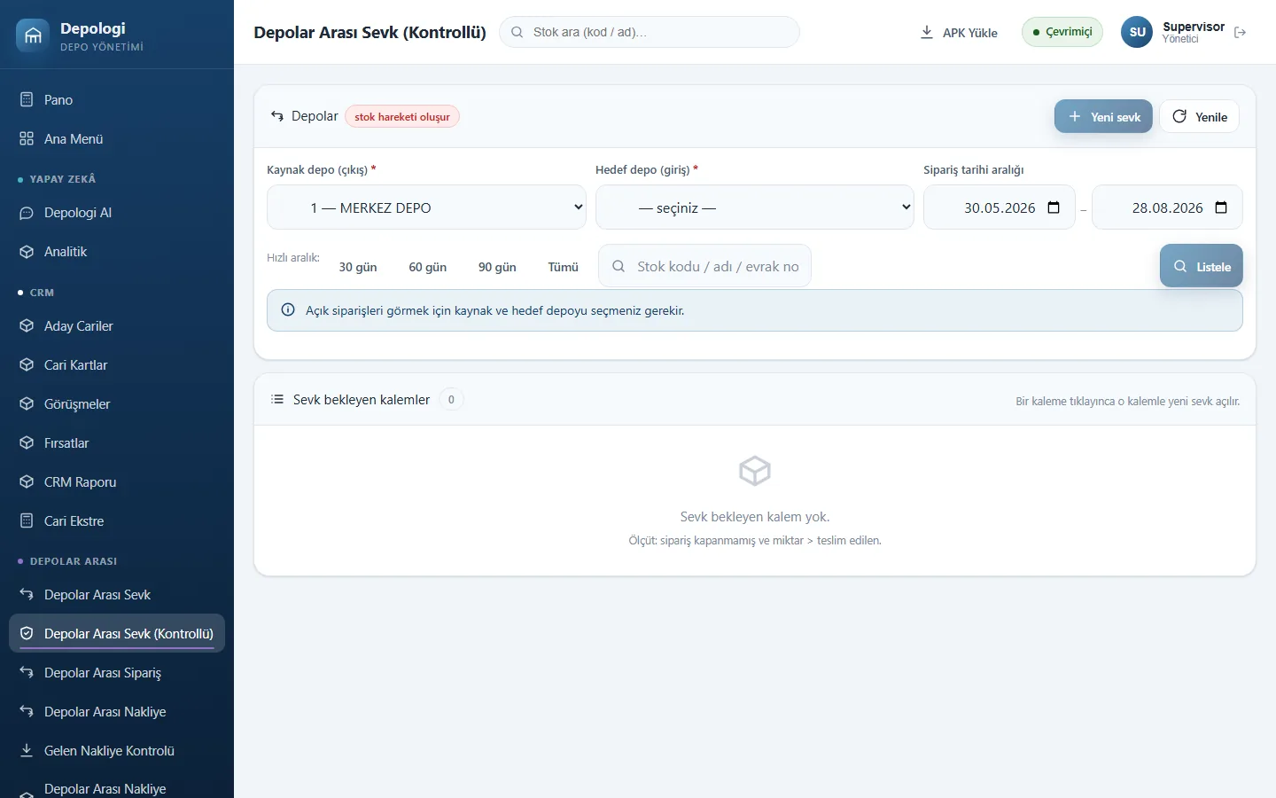This screenshot has width=1276, height=798.
Task: Click the end date field 28.08.2026
Action: (1167, 207)
